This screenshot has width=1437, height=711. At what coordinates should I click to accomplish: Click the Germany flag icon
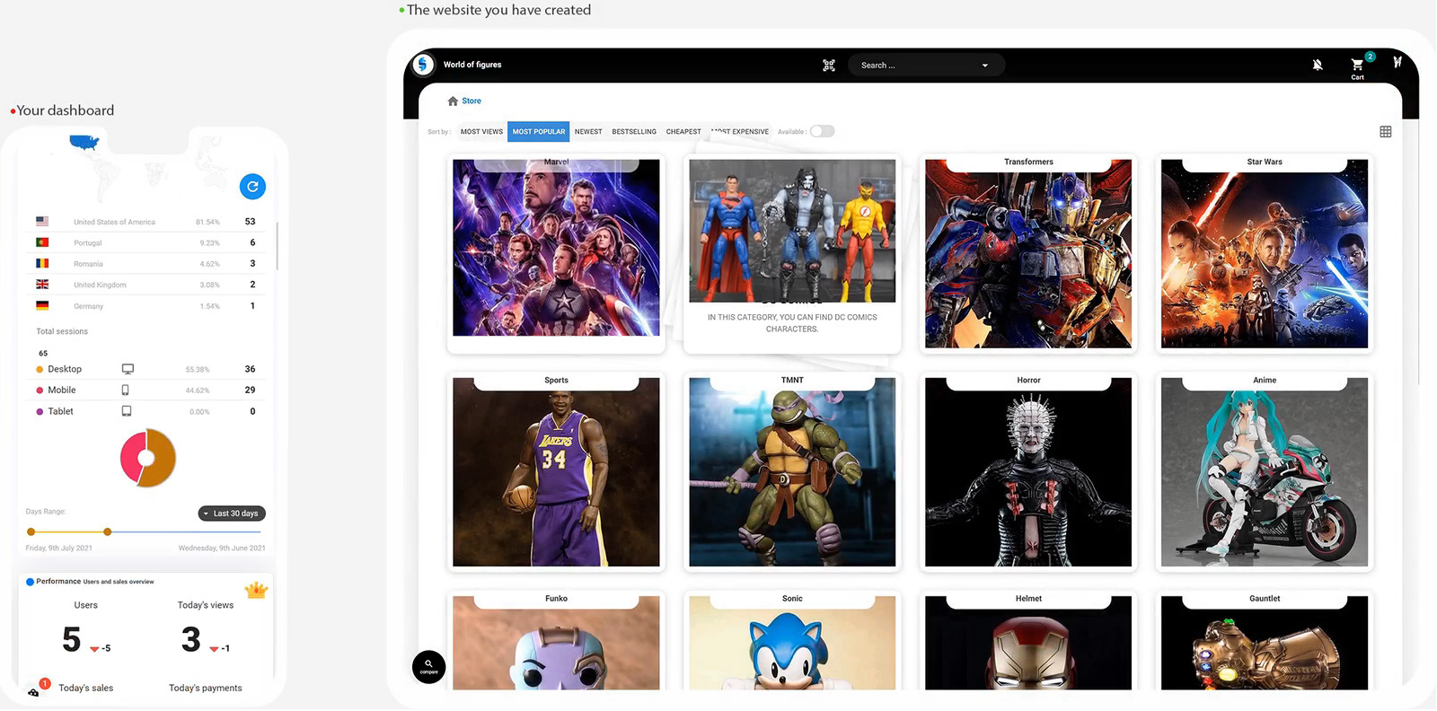click(x=42, y=305)
